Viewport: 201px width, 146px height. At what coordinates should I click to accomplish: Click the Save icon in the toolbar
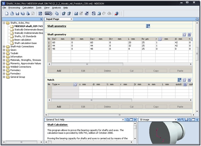point(17,14)
